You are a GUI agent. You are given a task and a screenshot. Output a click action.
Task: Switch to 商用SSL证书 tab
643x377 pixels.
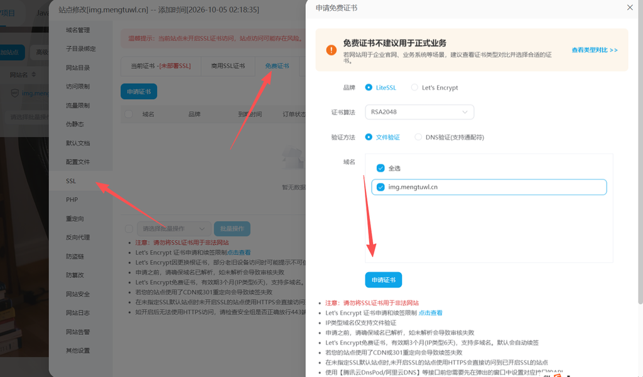(228, 66)
